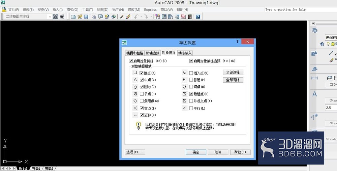Enable the 切点(N) snap mode
Screen dimensions: 337x171
[191, 87]
